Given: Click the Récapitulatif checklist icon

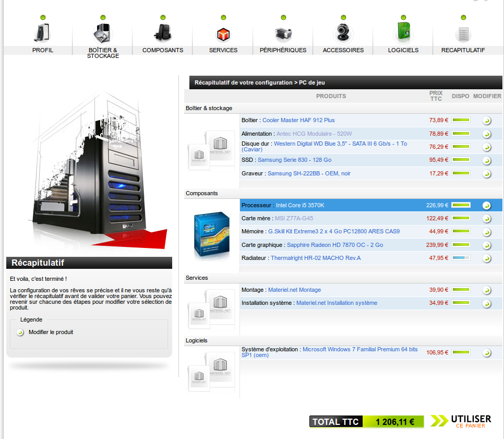Looking at the screenshot, I should click(x=463, y=34).
